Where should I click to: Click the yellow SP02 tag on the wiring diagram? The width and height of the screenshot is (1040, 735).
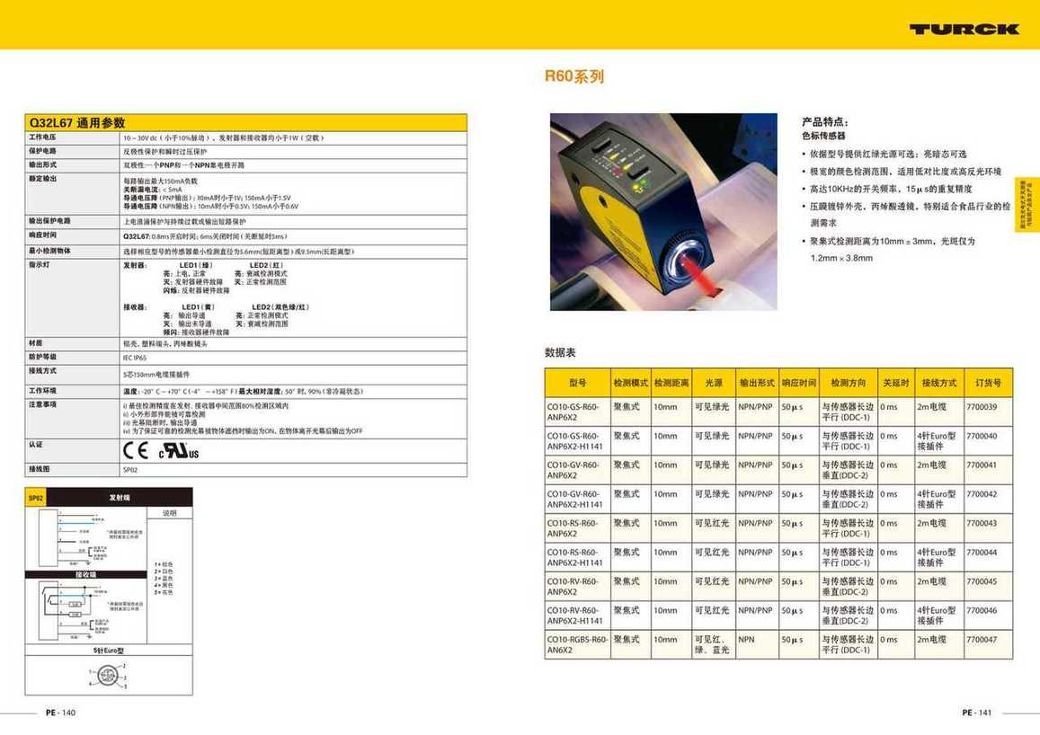coord(36,498)
